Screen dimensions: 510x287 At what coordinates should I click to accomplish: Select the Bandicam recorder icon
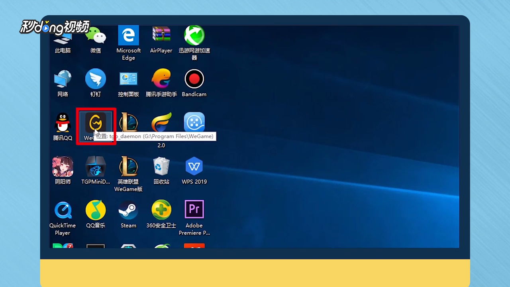pyautogui.click(x=194, y=79)
